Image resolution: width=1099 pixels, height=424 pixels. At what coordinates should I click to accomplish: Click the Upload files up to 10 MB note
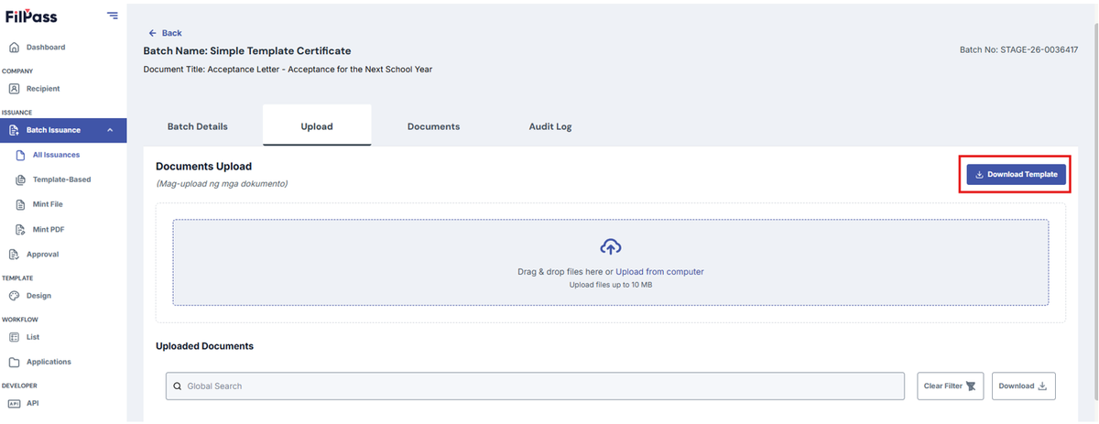(x=611, y=285)
